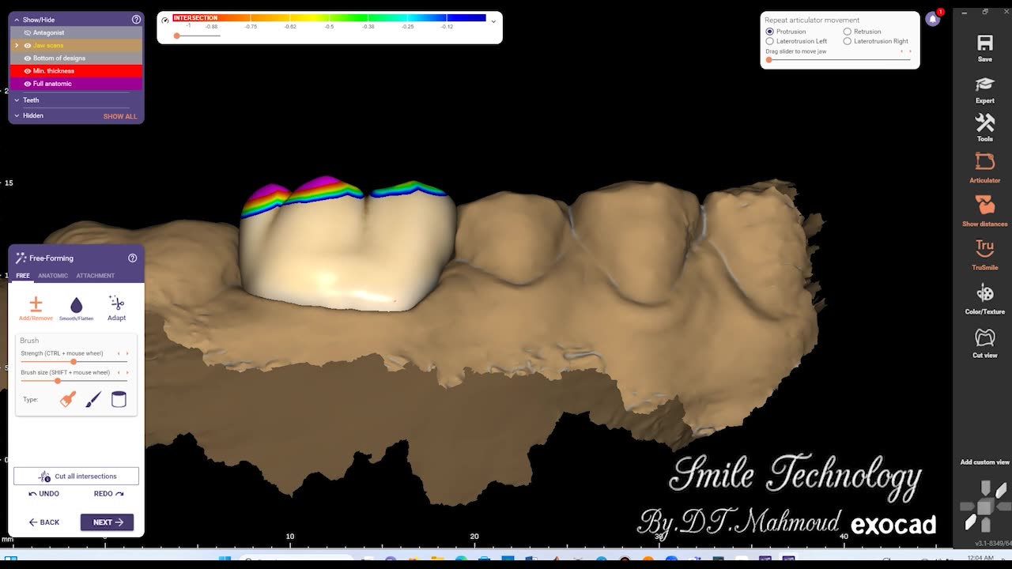
Task: Click Add custom view
Action: (x=984, y=462)
